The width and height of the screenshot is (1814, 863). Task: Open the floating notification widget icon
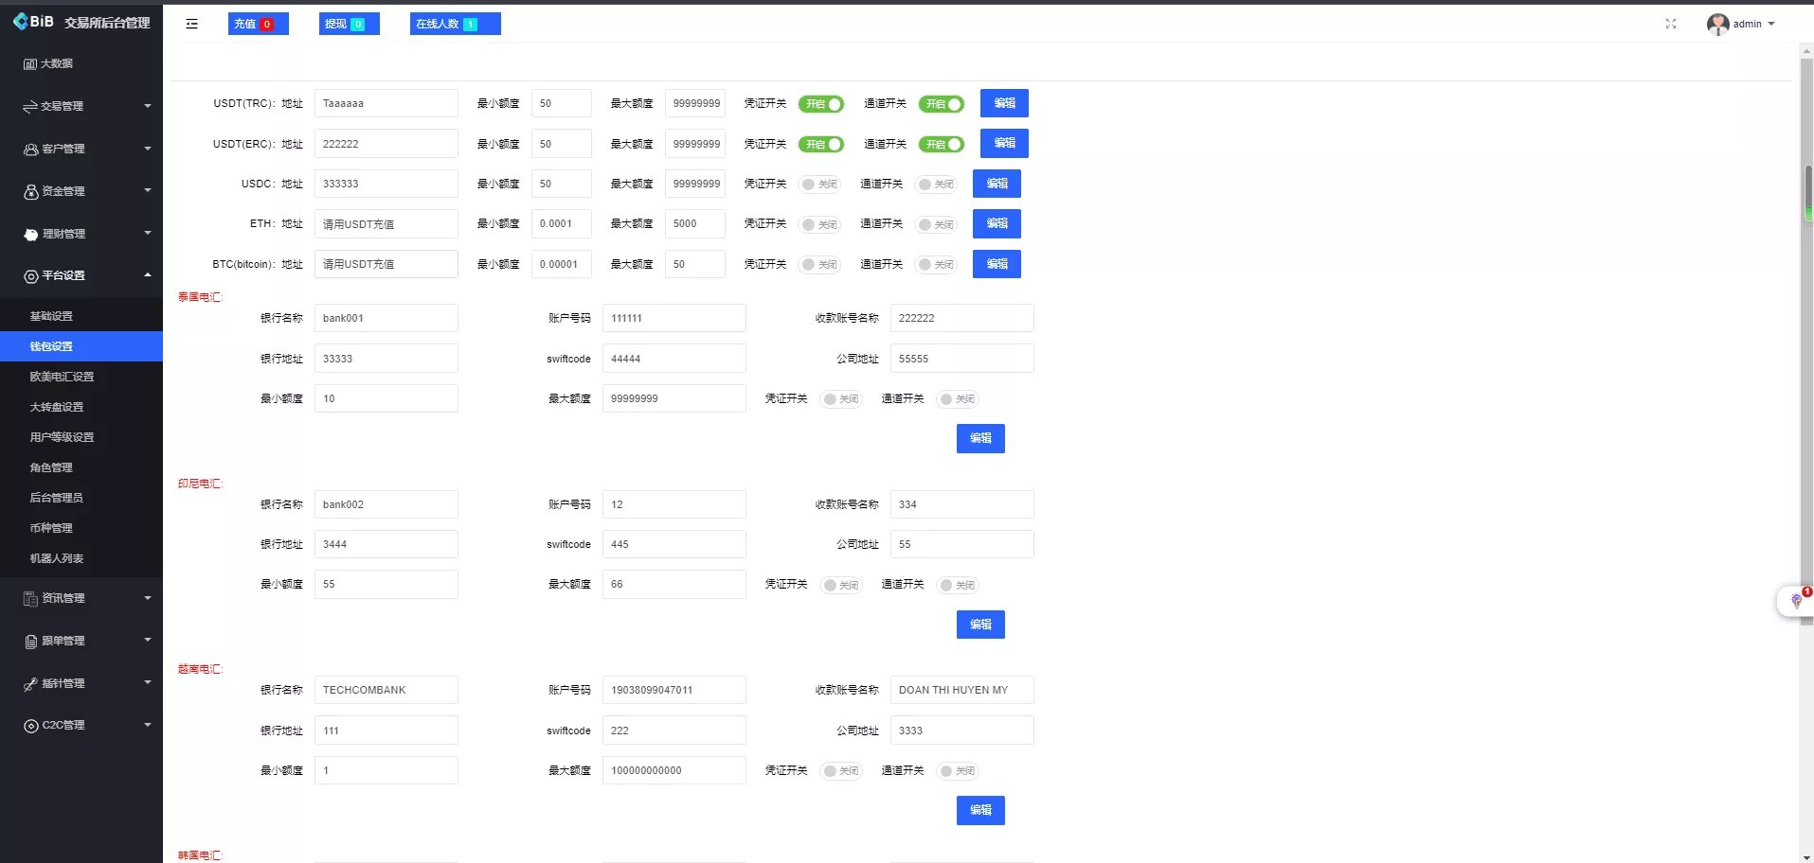click(1796, 601)
